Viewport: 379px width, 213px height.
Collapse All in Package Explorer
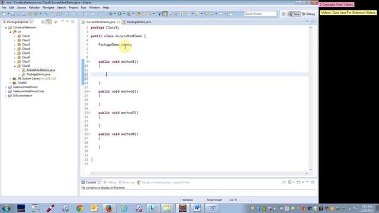(43, 22)
